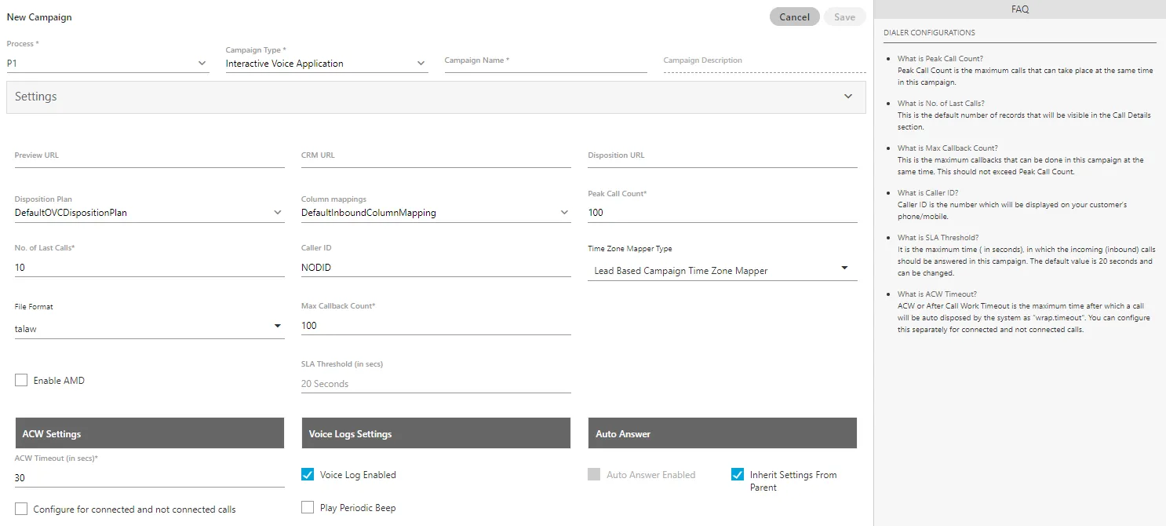
Task: Check Configure for connected and not connected calls
Action: coord(21,510)
